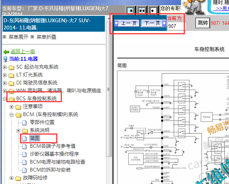Open the 注意事项 tree item

pos(33,107)
